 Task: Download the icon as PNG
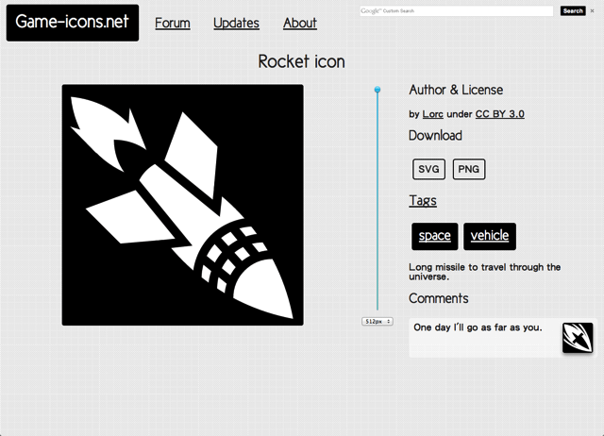pos(468,170)
